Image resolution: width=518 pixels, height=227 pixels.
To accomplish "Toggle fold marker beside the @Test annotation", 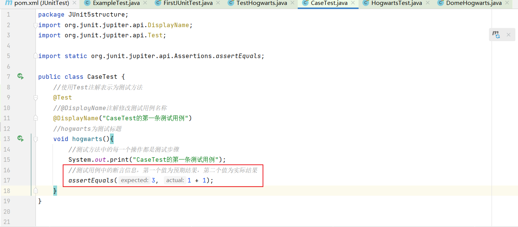I will (x=36, y=97).
